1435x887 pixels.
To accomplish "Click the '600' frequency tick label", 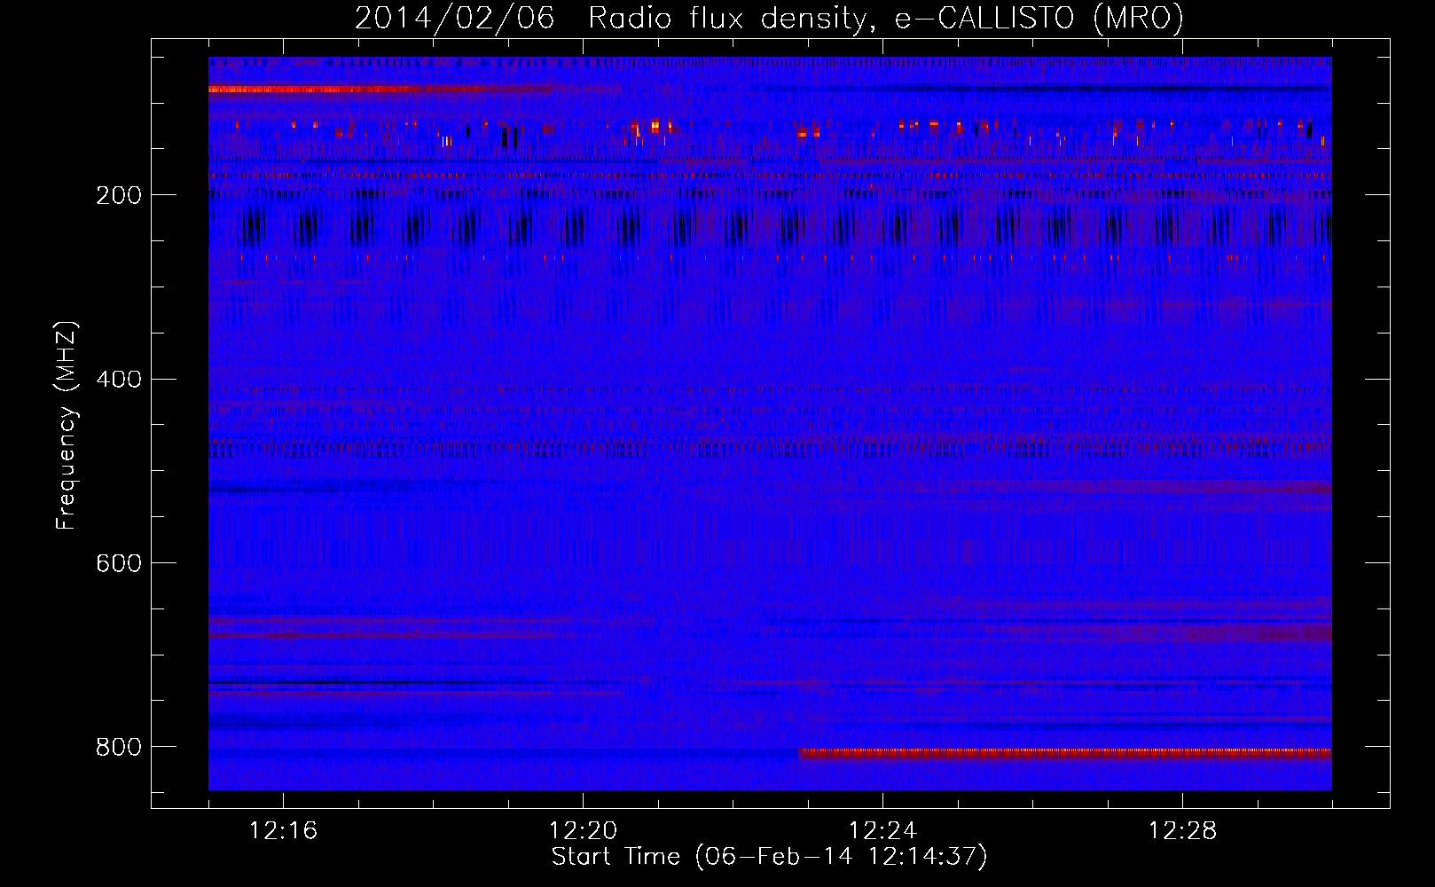I will coord(118,563).
